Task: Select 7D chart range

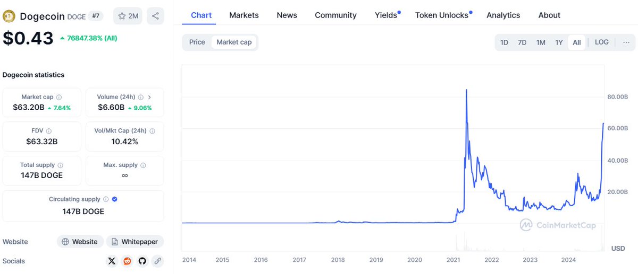Action: (x=522, y=42)
